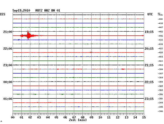Click the DC offset value -349
This screenshot has height=124, width=164.
point(160,103)
